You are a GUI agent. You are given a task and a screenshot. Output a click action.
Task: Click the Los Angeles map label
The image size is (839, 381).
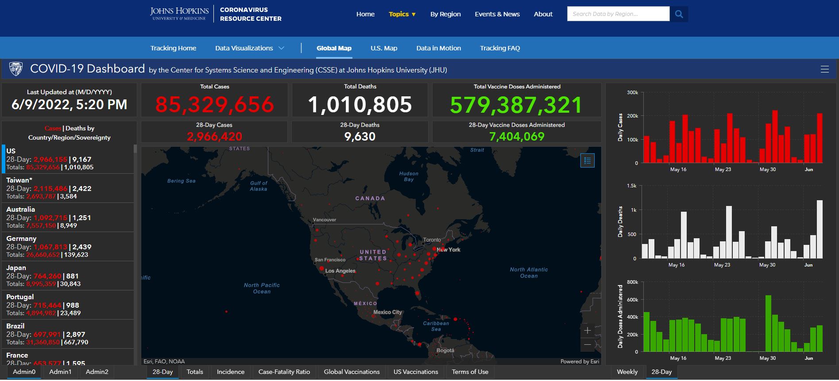pos(340,271)
